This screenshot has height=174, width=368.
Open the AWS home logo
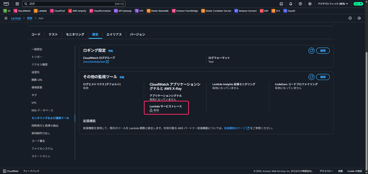coord(6,4)
